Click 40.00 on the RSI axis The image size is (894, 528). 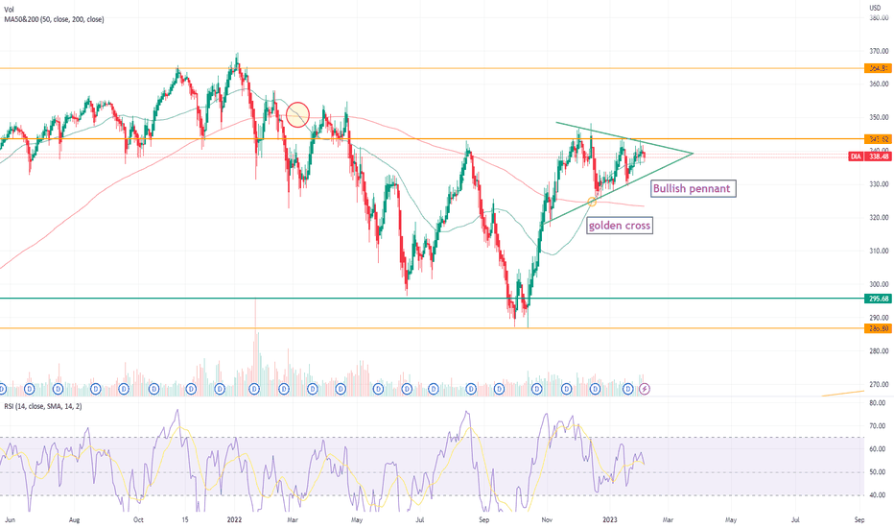click(877, 495)
